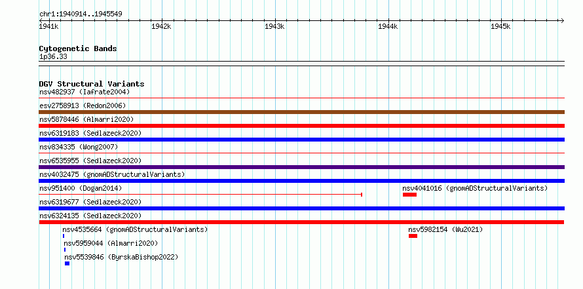The height and width of the screenshot is (289, 583).
Task: Click the Cytogenetic Bands track title
Action: click(x=78, y=48)
